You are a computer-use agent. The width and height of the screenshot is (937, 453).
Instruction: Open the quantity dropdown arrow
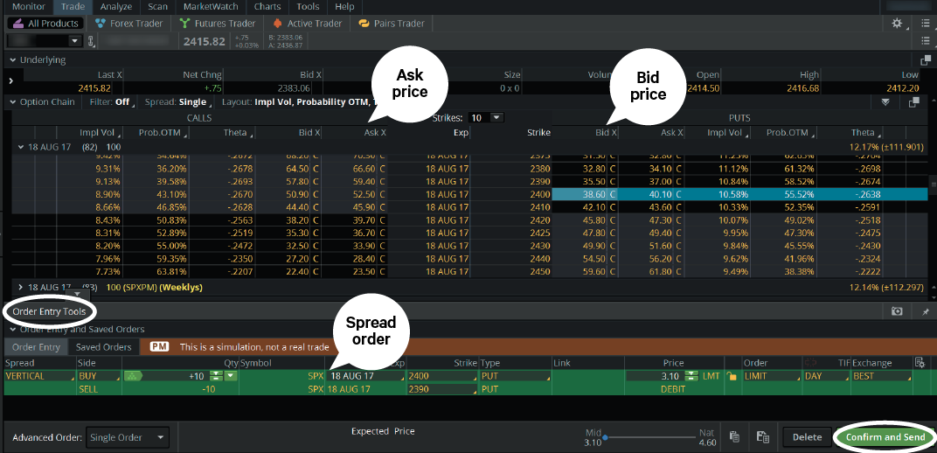230,376
